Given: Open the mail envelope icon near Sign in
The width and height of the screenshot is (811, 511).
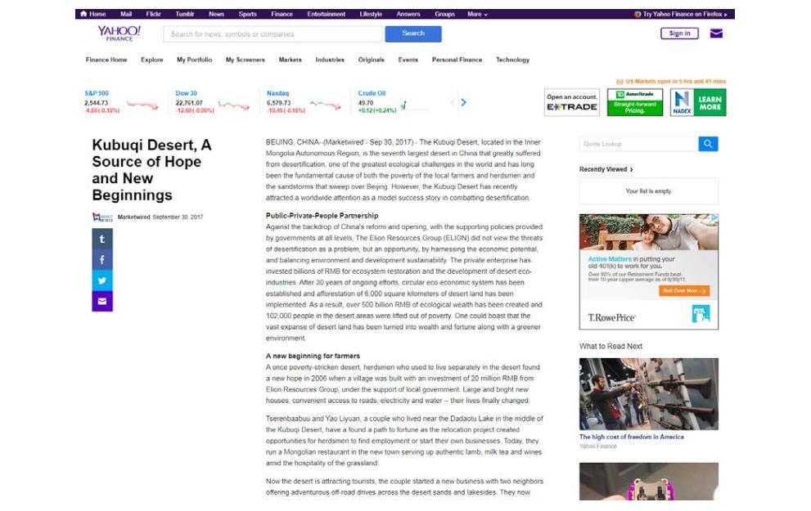Looking at the screenshot, I should 716,34.
